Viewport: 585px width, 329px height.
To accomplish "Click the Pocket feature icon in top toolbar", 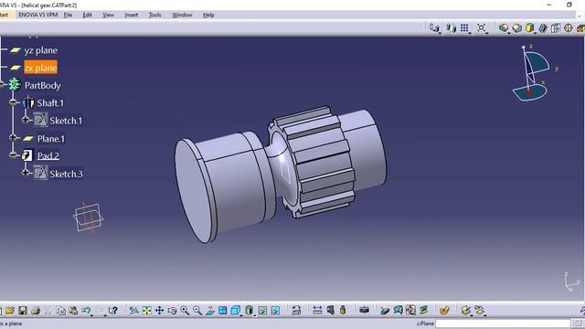I will 516,28.
